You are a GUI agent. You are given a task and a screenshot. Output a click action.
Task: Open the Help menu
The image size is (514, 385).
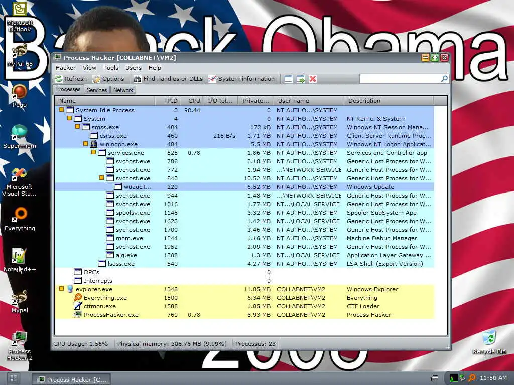pyautogui.click(x=155, y=68)
